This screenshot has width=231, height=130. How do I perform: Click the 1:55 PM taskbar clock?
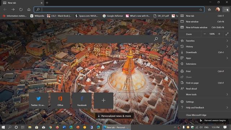click(x=215, y=127)
